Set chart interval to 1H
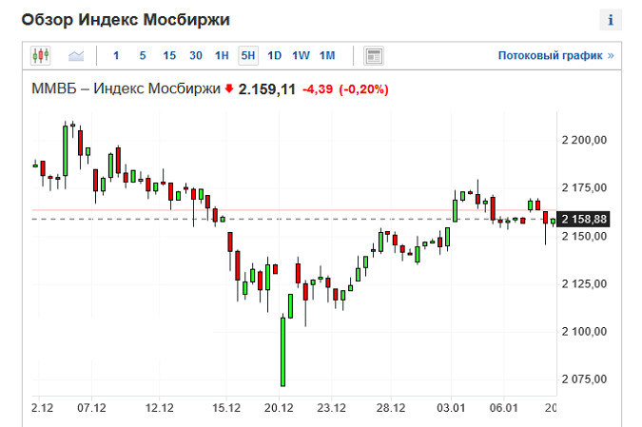The image size is (642, 427). pyautogui.click(x=222, y=55)
